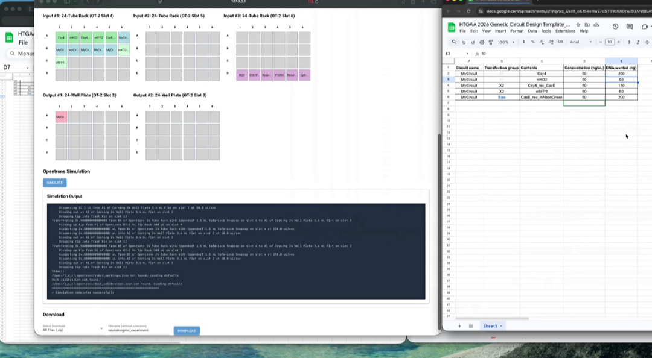The width and height of the screenshot is (652, 358).
Task: Click the redo icon in Sheets
Action: point(473,42)
